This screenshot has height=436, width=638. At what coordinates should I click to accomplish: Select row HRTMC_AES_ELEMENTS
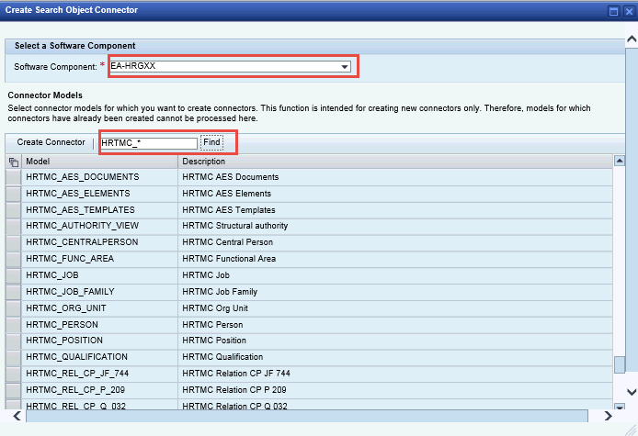click(x=14, y=194)
